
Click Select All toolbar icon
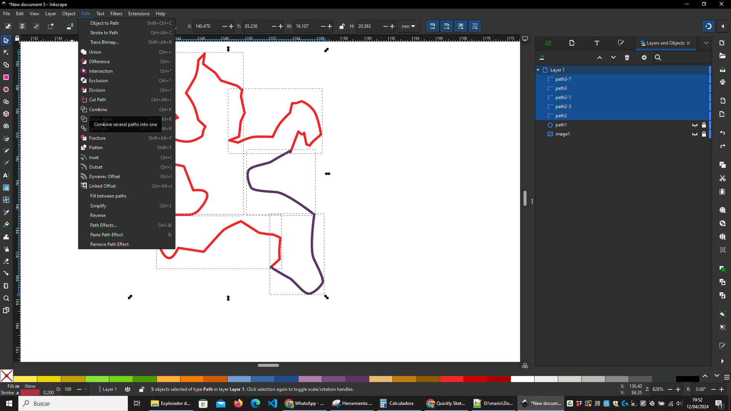(x=8, y=26)
